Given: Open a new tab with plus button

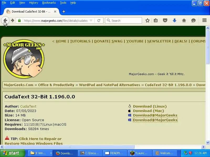Looking at the screenshot, I should [64, 12].
